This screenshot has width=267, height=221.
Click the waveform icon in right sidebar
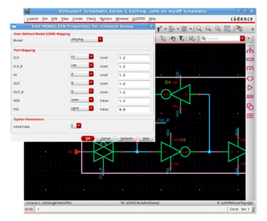pyautogui.click(x=250, y=97)
